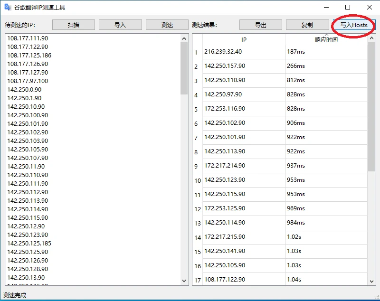Select result IP 142.250.97.90
This screenshot has width=380, height=301.
pos(244,94)
